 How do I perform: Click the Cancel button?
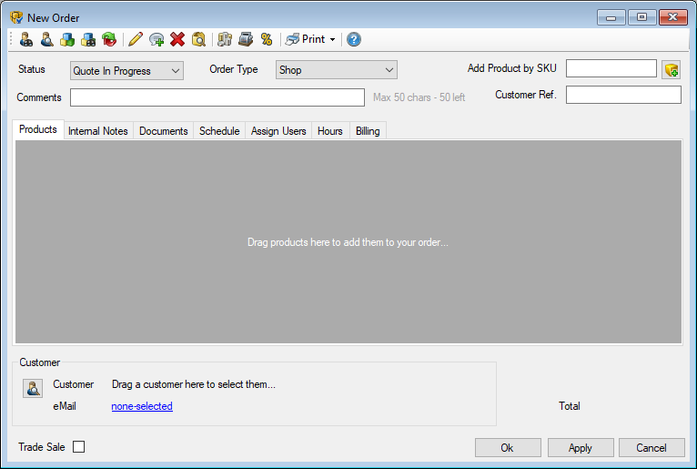point(652,448)
